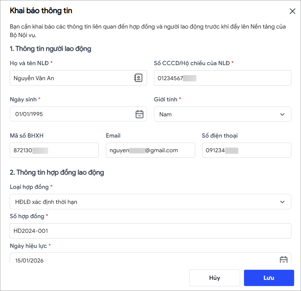Close the Khai báo thông tin dialog
301x291 pixels.
[292, 11]
